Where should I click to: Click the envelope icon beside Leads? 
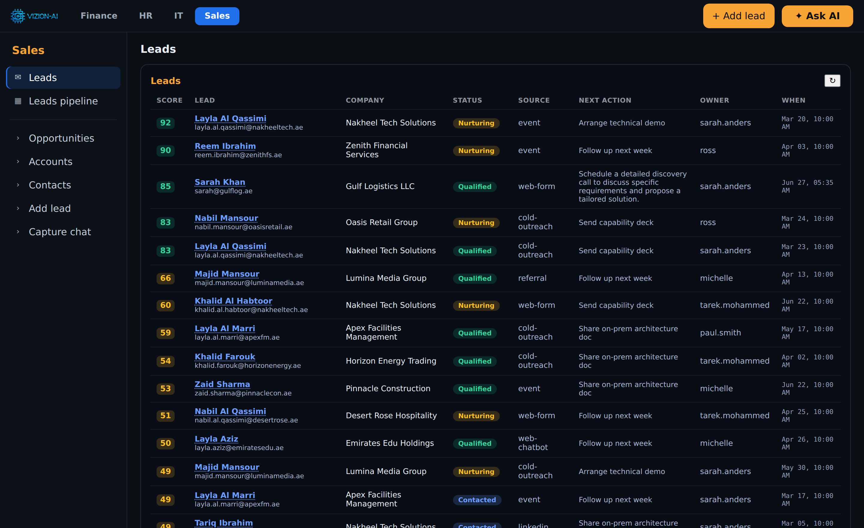18,77
